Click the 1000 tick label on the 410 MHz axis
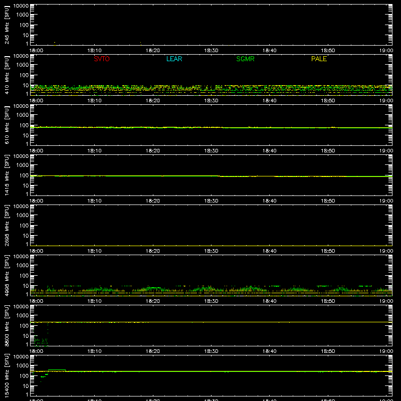401x401 pixels. tap(23, 65)
